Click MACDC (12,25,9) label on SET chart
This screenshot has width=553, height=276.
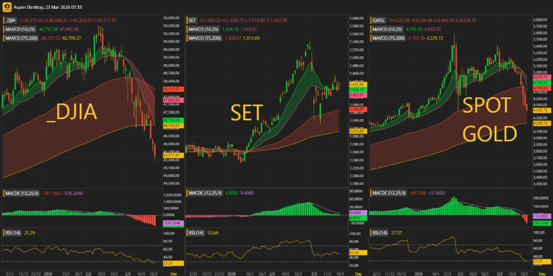tap(204, 193)
